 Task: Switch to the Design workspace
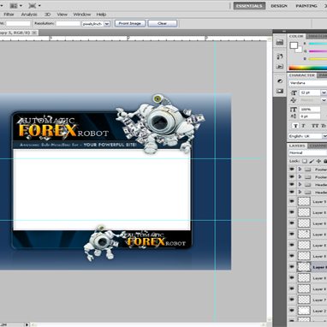point(279,6)
